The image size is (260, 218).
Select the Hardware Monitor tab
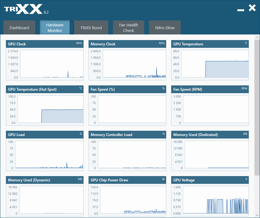[55, 28]
